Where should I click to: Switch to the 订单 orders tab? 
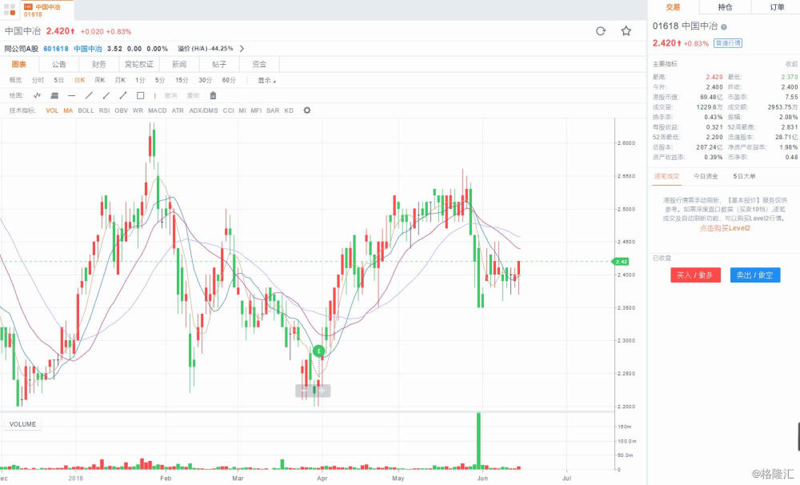[x=777, y=7]
